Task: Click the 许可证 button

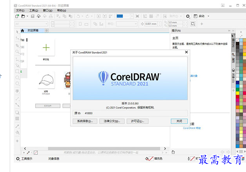Action: point(138,121)
